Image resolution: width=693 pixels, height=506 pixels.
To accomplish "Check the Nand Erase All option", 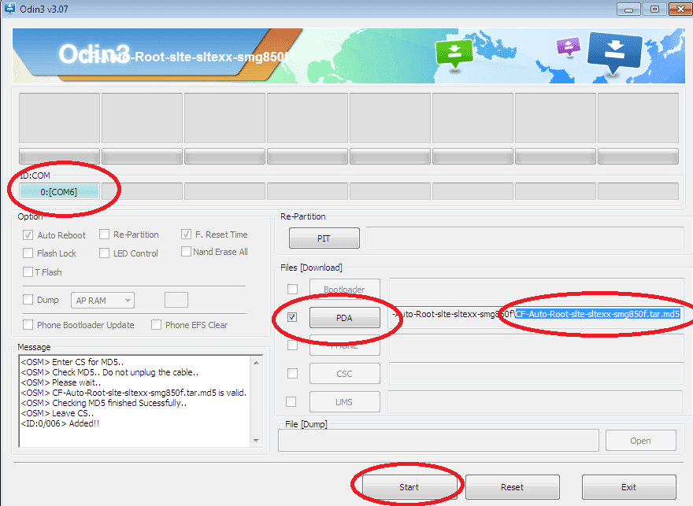I will tap(186, 251).
